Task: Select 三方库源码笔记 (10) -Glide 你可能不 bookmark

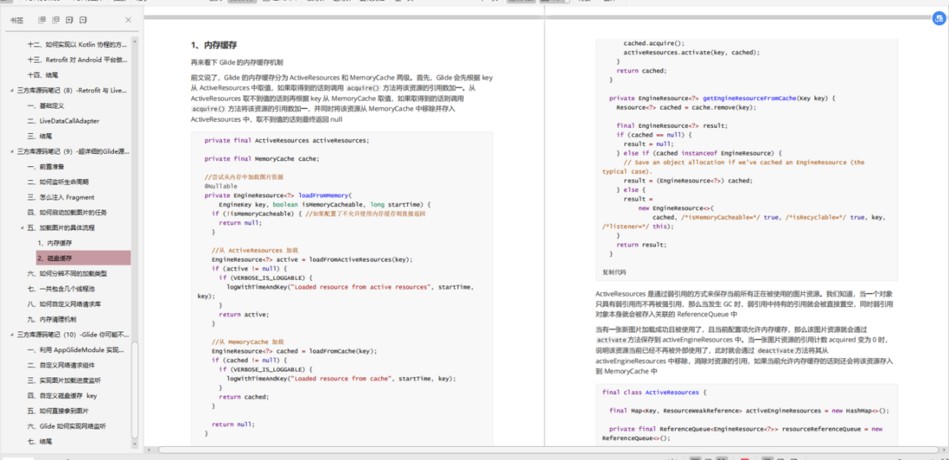Action: tap(73, 335)
